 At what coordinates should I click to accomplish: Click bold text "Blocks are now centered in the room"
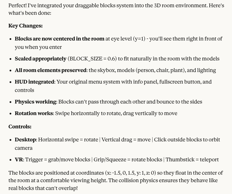click(x=59, y=39)
